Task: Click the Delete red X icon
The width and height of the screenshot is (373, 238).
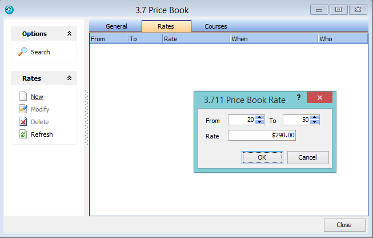Action: 23,122
